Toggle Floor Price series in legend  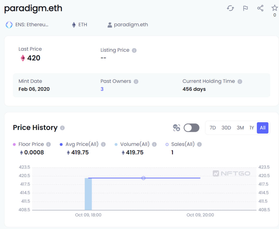point(28,144)
